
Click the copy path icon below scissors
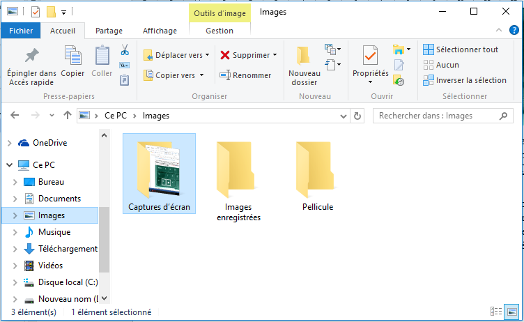click(124, 66)
